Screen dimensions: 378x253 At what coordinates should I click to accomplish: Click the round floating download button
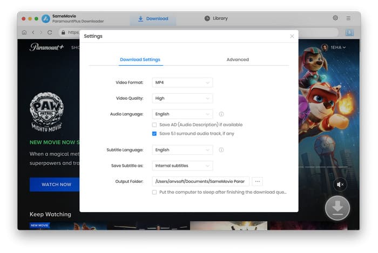[337, 208]
